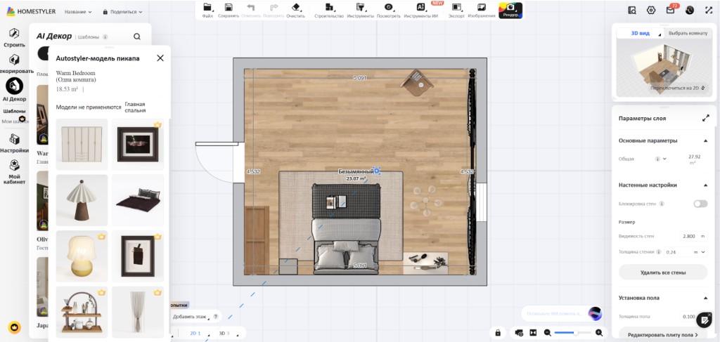Viewport: 720px width, 342px height.
Task: Collapse the Основные параметры section
Action: coord(705,140)
